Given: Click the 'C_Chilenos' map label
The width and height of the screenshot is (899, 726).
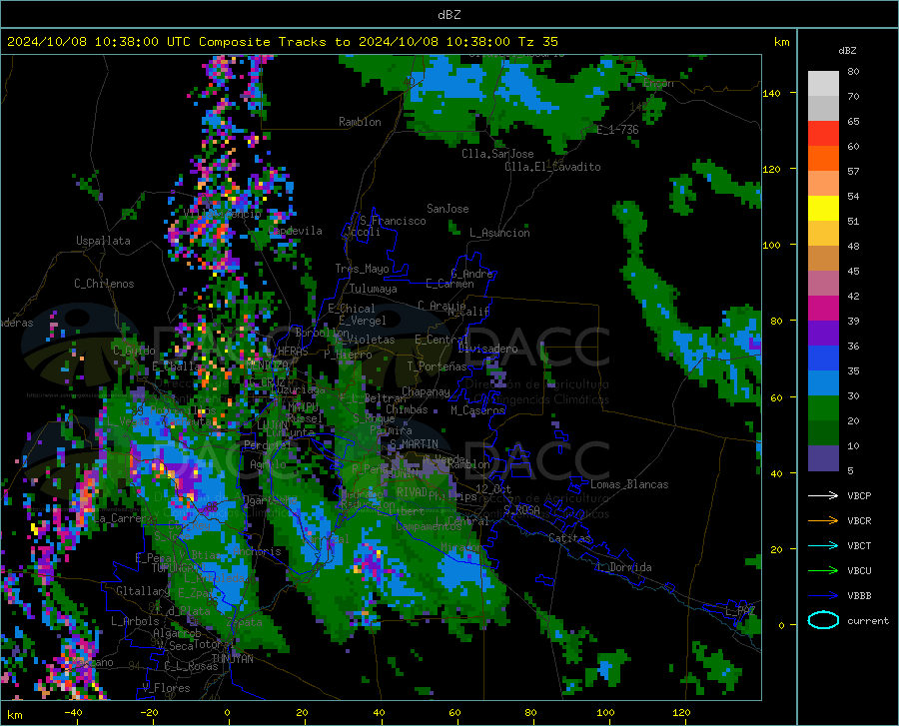Looking at the screenshot, I should click(104, 284).
